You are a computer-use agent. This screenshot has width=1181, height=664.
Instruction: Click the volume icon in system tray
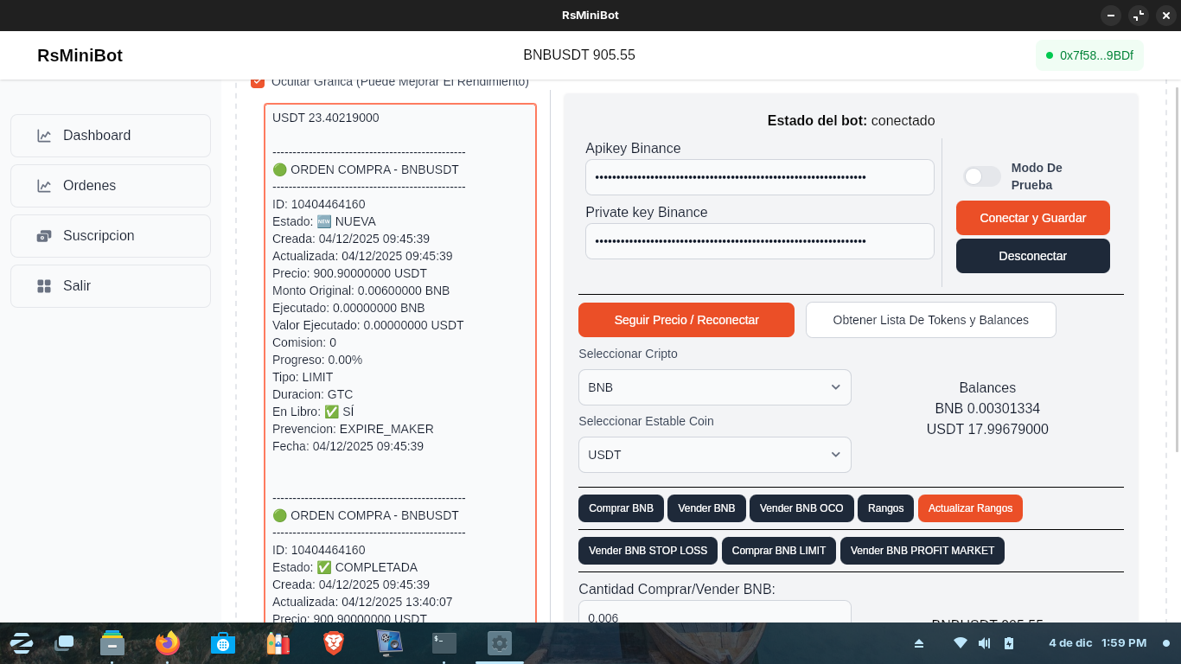(x=984, y=642)
